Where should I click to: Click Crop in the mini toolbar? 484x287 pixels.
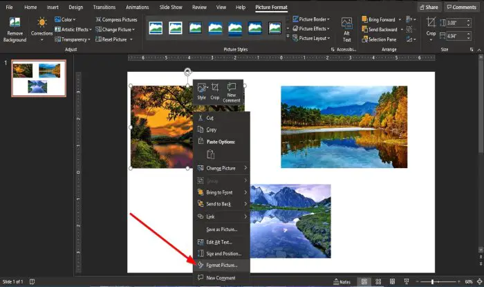point(215,91)
